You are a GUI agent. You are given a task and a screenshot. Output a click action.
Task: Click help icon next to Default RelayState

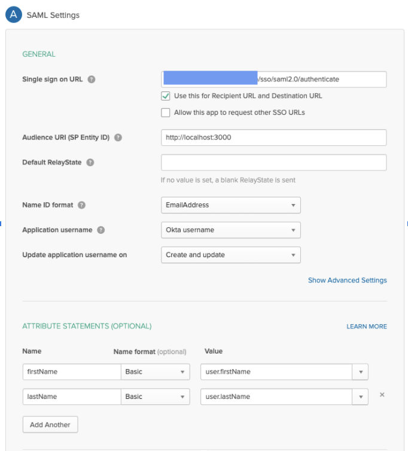point(90,162)
